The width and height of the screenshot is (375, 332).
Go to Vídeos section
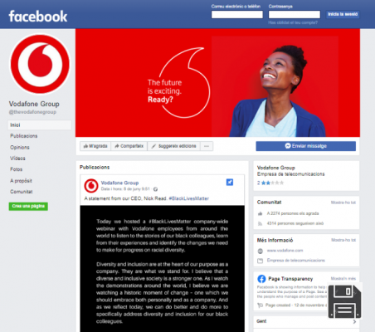click(x=17, y=159)
